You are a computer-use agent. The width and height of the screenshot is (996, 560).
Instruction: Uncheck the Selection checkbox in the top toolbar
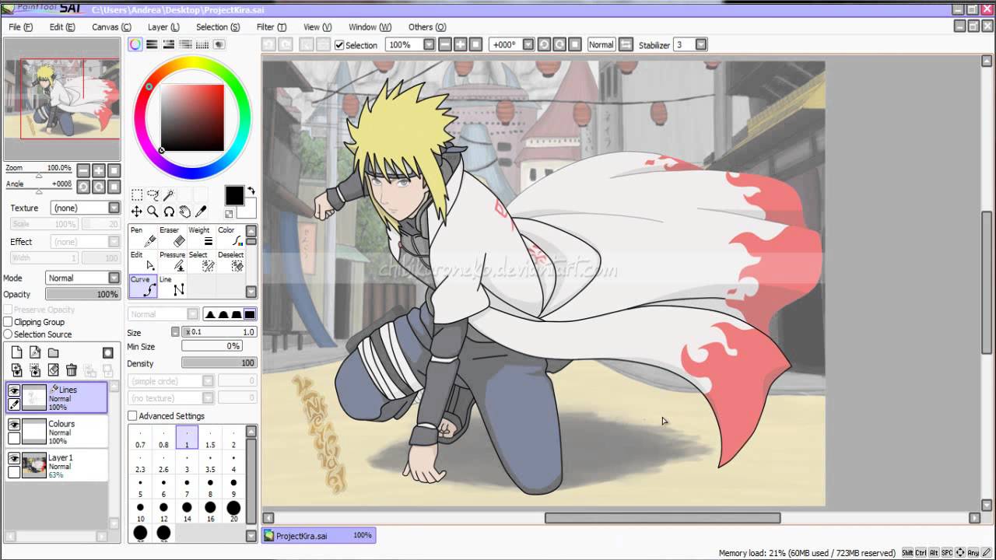(x=338, y=44)
